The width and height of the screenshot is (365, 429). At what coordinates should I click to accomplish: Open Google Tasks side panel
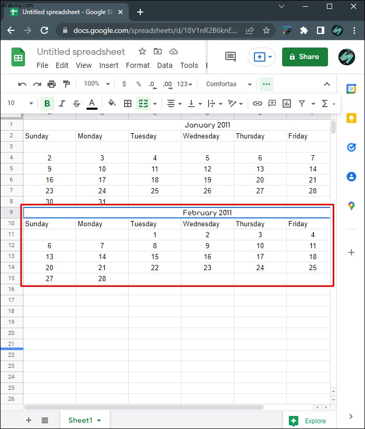pos(351,147)
